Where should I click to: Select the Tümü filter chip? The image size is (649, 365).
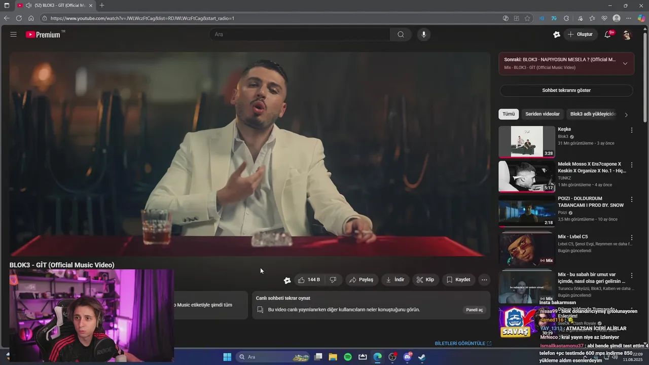point(509,114)
